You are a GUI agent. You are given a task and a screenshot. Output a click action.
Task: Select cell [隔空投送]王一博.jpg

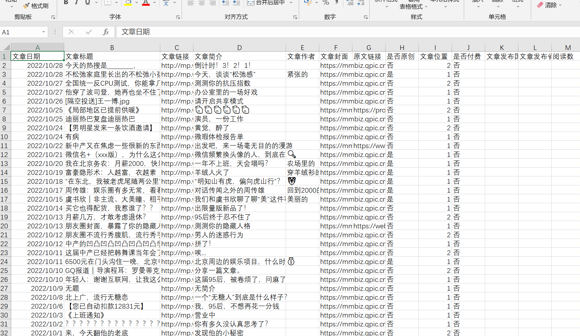point(112,101)
